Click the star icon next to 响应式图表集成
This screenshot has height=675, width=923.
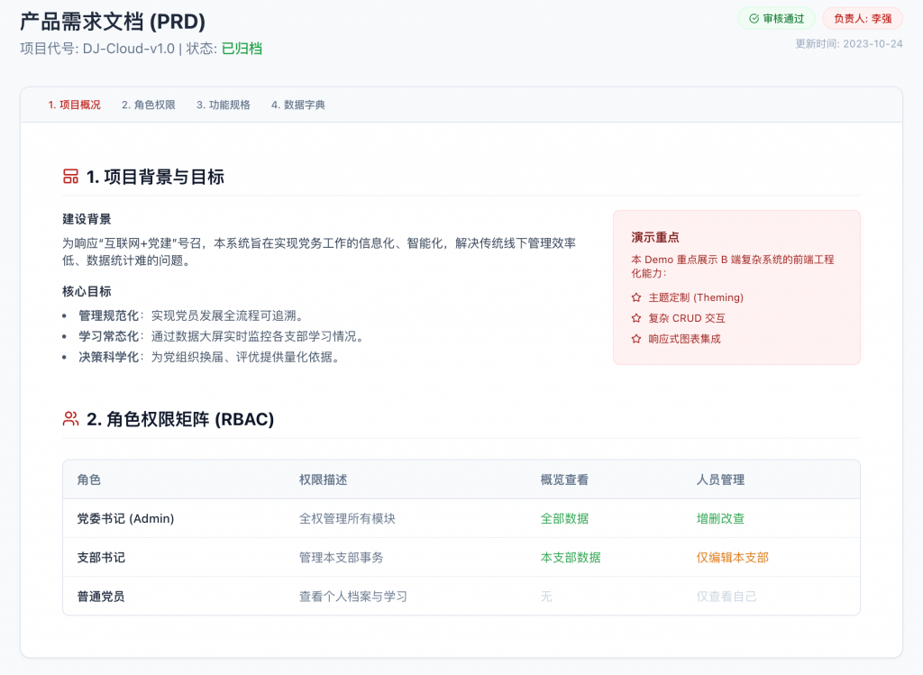636,339
